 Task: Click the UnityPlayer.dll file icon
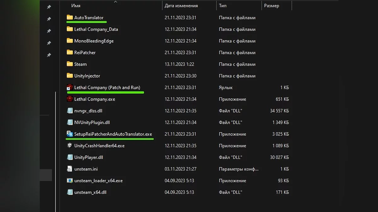pos(70,157)
